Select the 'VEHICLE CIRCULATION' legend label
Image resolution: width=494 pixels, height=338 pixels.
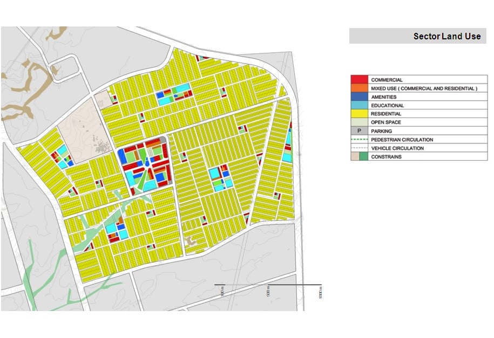point(397,148)
